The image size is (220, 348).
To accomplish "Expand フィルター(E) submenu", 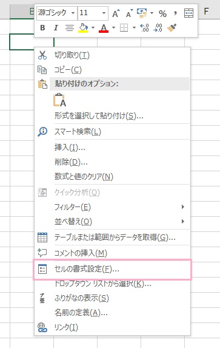I will coord(113,207).
